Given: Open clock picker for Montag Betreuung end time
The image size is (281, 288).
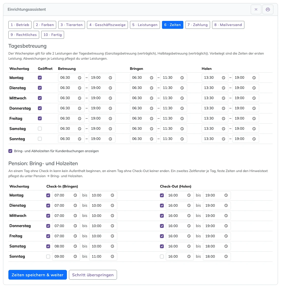Looking at the screenshot, I should pyautogui.click(x=110, y=78).
